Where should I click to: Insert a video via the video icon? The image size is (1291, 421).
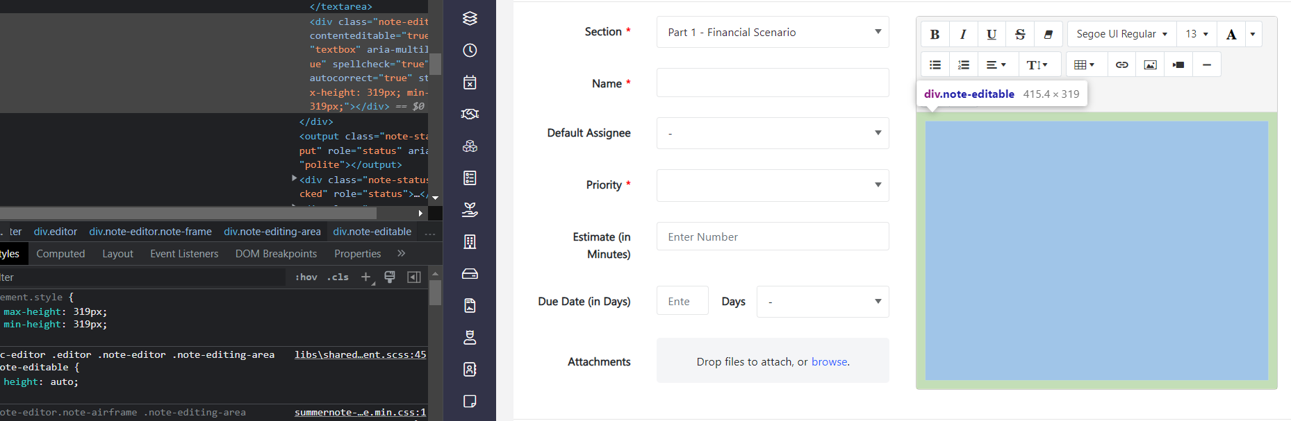coord(1178,64)
